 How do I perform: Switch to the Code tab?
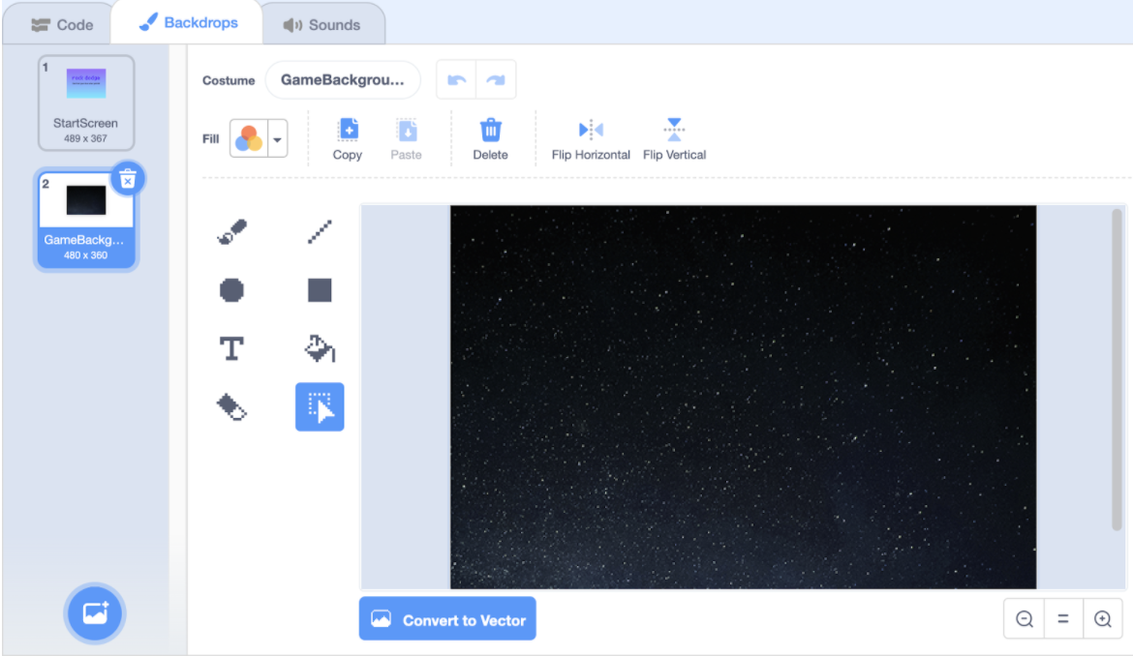pyautogui.click(x=62, y=25)
